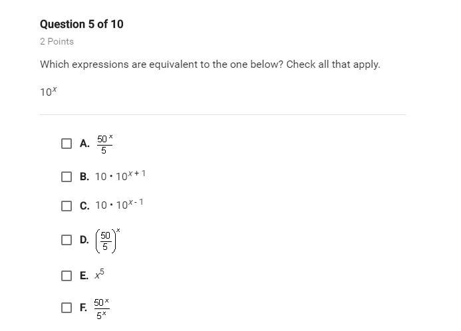Select the parenthesized (50/5)^x expression

tap(107, 240)
